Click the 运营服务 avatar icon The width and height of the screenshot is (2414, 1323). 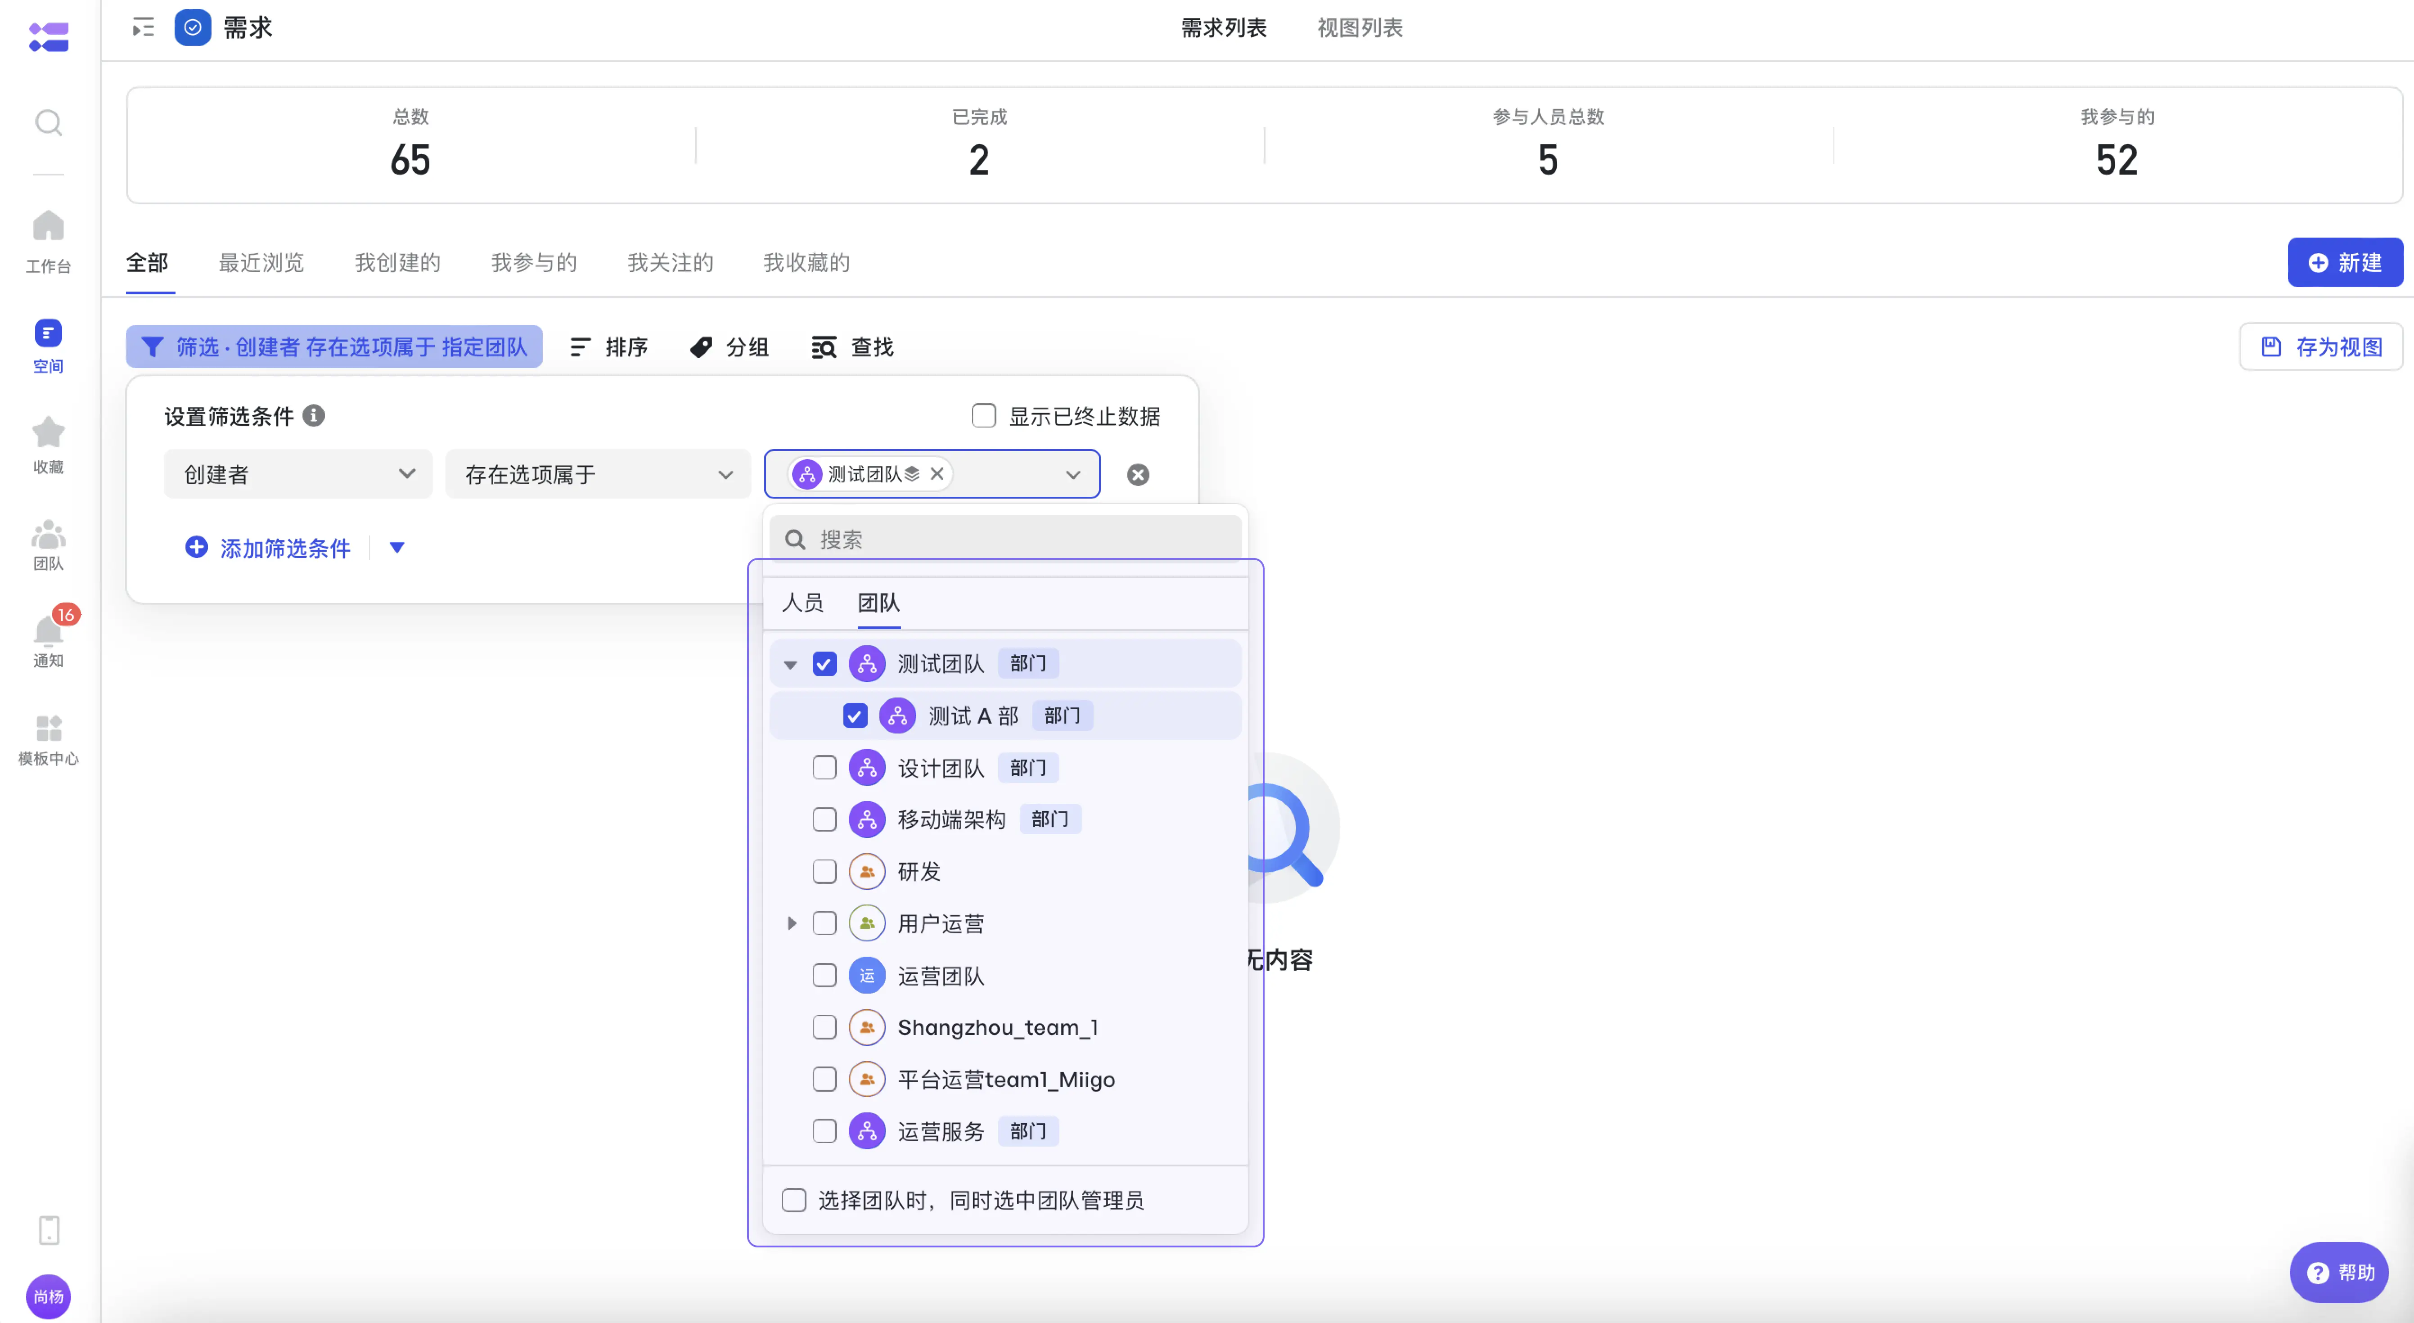tap(867, 1131)
